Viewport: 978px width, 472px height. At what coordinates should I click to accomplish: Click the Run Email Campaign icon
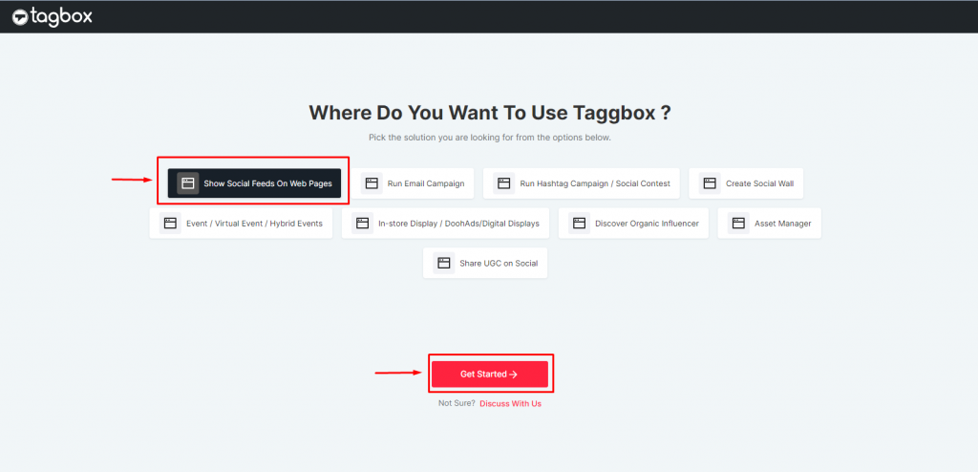[372, 182]
